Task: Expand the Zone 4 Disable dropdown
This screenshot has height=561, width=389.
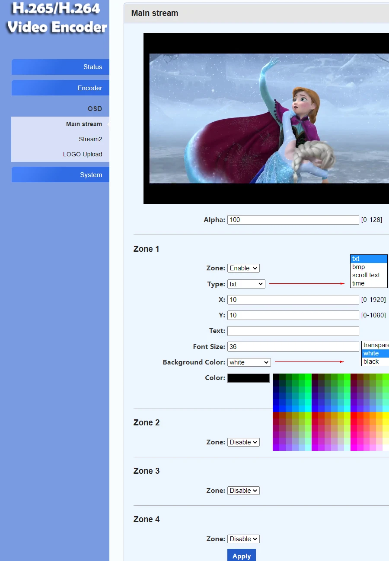Action: (x=243, y=539)
